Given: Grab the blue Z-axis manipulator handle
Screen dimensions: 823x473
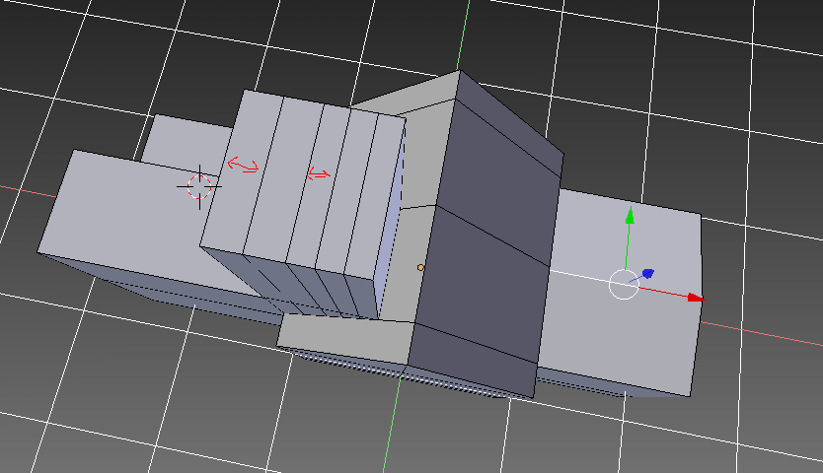Looking at the screenshot, I should pos(648,274).
